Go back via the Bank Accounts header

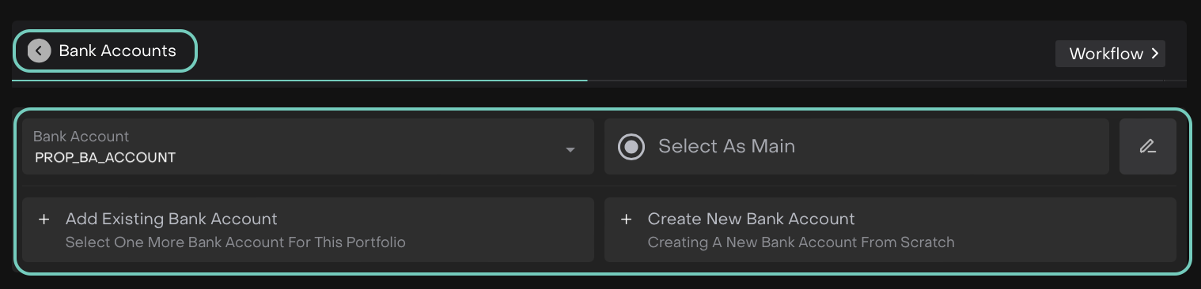pos(104,51)
